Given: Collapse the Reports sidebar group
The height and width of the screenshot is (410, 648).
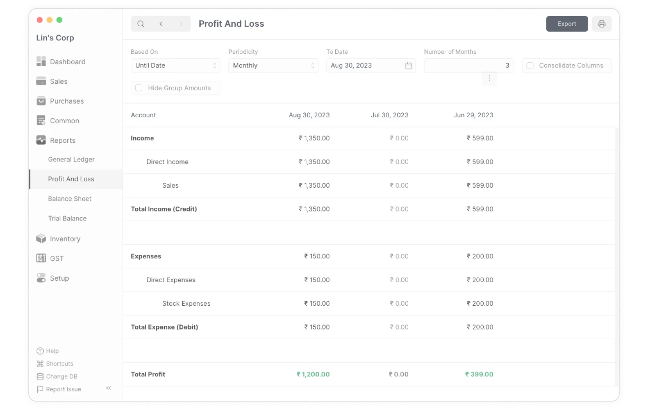Looking at the screenshot, I should tap(62, 140).
